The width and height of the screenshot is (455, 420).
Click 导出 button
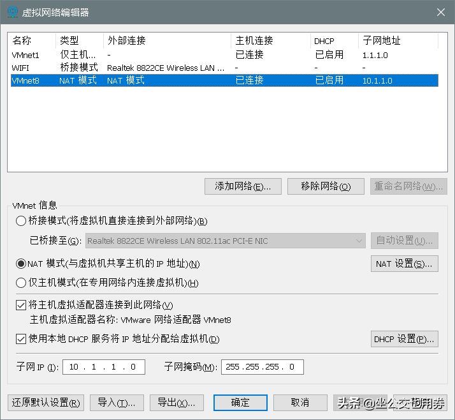(x=177, y=403)
